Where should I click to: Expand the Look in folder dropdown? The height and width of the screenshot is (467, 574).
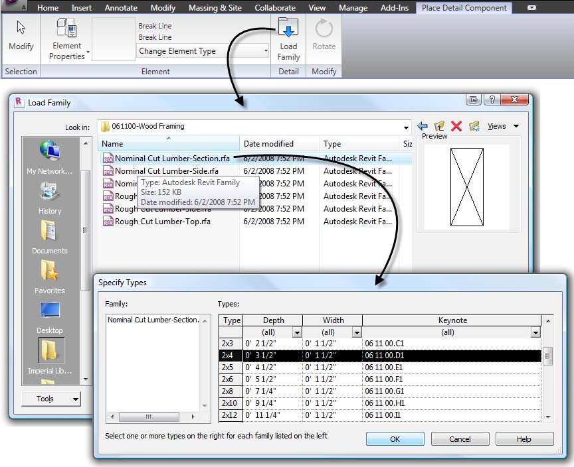[406, 127]
